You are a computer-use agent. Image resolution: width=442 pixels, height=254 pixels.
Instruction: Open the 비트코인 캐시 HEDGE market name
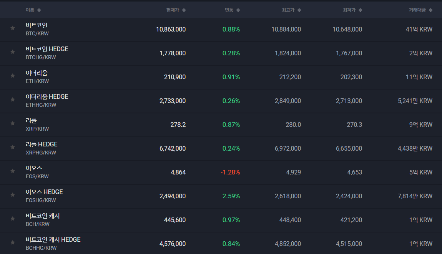[53, 240]
